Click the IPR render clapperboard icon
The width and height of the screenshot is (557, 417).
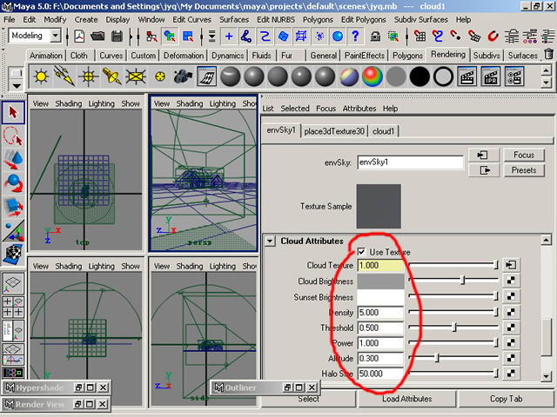(491, 76)
